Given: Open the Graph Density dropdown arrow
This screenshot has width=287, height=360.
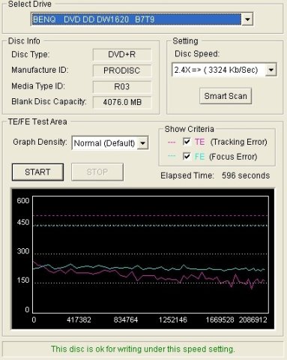Looking at the screenshot, I should pyautogui.click(x=142, y=143).
